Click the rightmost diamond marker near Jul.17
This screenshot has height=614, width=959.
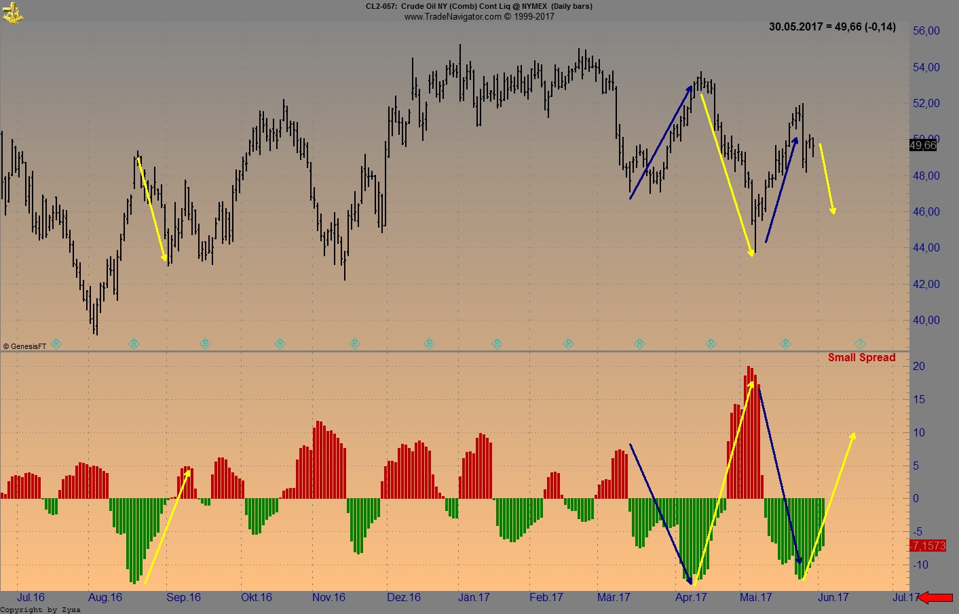[859, 344]
